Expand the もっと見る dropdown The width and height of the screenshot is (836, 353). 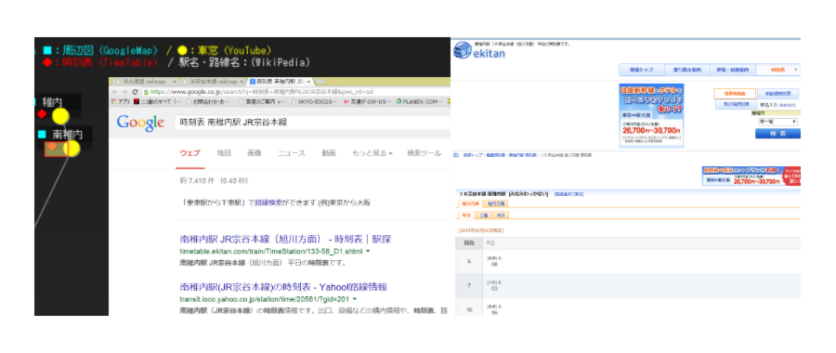pyautogui.click(x=372, y=153)
